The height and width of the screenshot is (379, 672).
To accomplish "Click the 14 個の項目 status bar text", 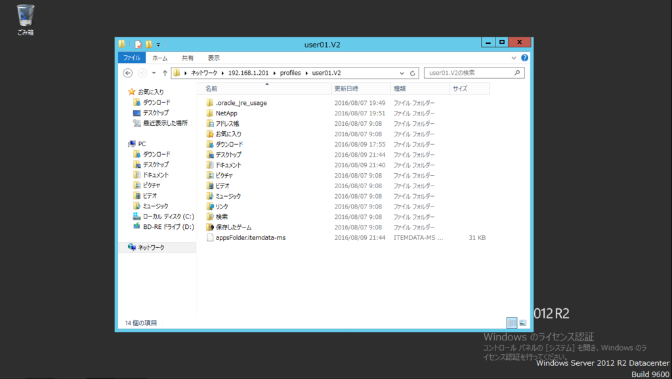I will point(141,323).
